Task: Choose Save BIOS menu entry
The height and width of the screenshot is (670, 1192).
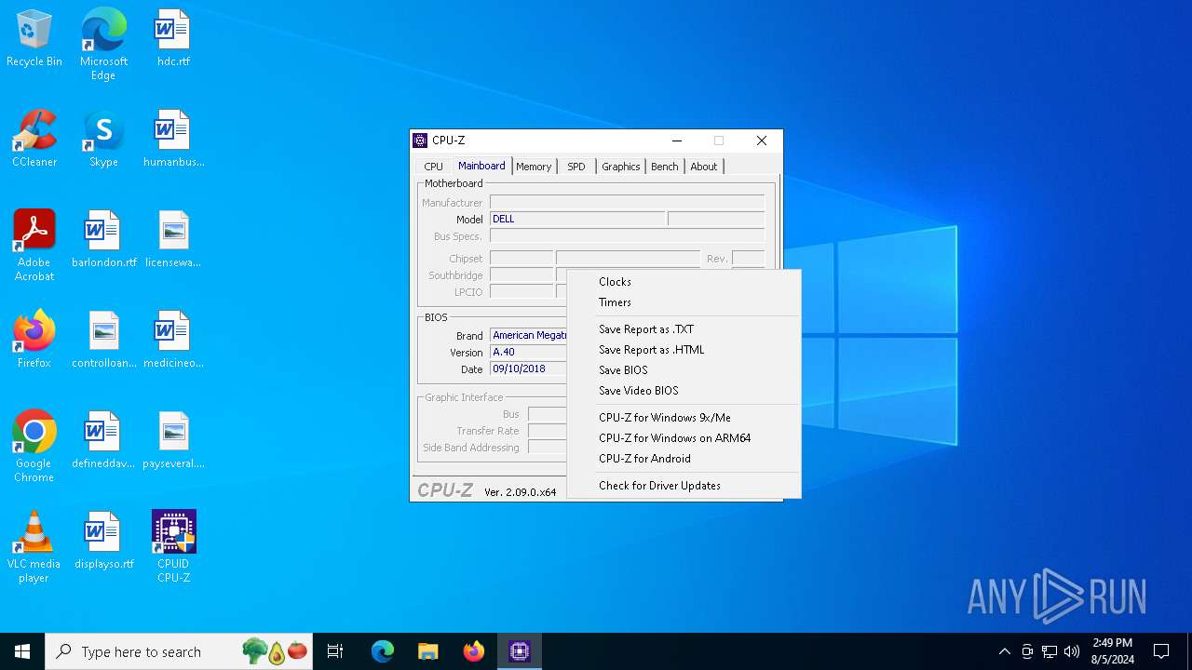Action: coord(684,370)
